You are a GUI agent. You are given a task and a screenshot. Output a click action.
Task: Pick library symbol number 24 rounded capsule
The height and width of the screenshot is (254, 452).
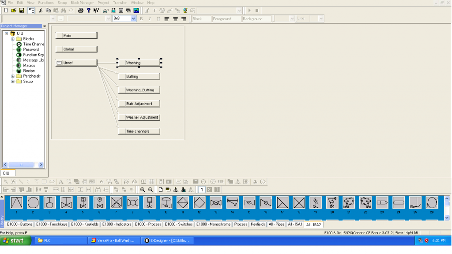(399, 203)
